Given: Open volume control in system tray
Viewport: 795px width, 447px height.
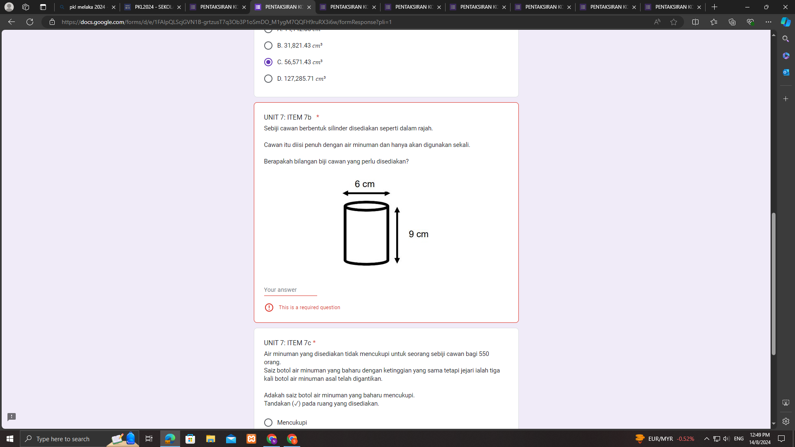Looking at the screenshot, I should (726, 439).
